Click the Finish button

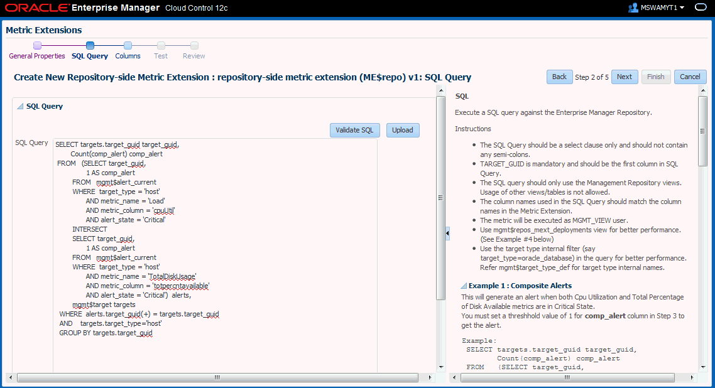tap(656, 77)
